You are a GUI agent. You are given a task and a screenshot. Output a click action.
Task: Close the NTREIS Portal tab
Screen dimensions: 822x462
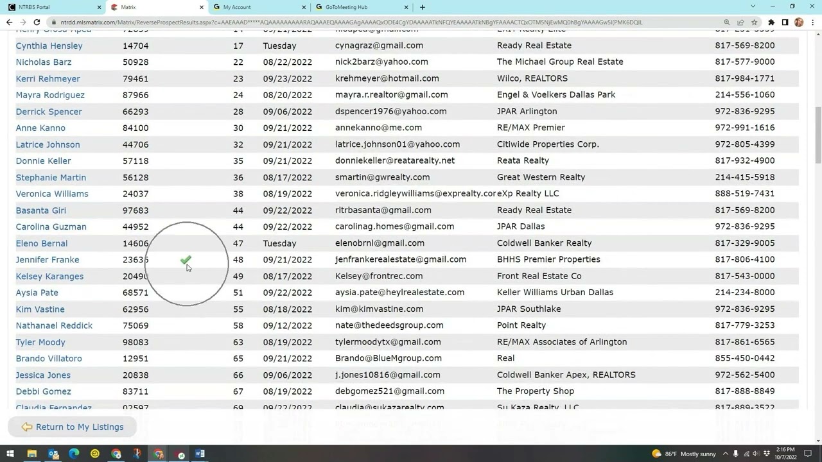(x=100, y=7)
